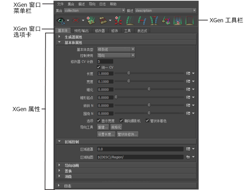The width and height of the screenshot is (244, 190).
Task: Open the 文件 menu
Action: [x=60, y=4]
